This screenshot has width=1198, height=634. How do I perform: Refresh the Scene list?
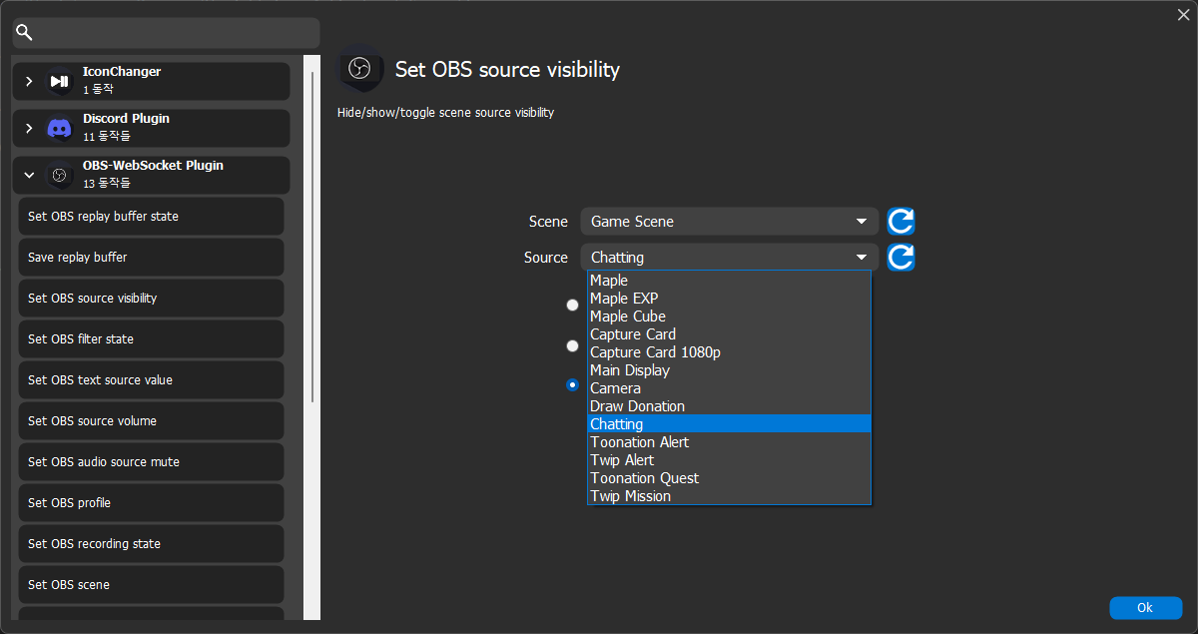[x=899, y=221]
